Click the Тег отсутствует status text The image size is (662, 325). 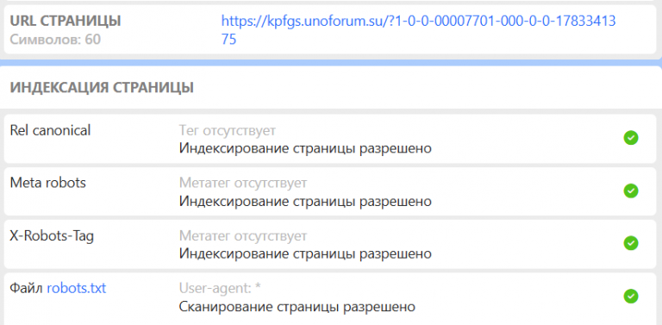(x=228, y=131)
